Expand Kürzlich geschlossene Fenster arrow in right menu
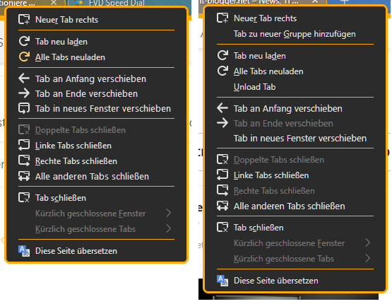Viewport: 392px width, 304px height. (367, 242)
